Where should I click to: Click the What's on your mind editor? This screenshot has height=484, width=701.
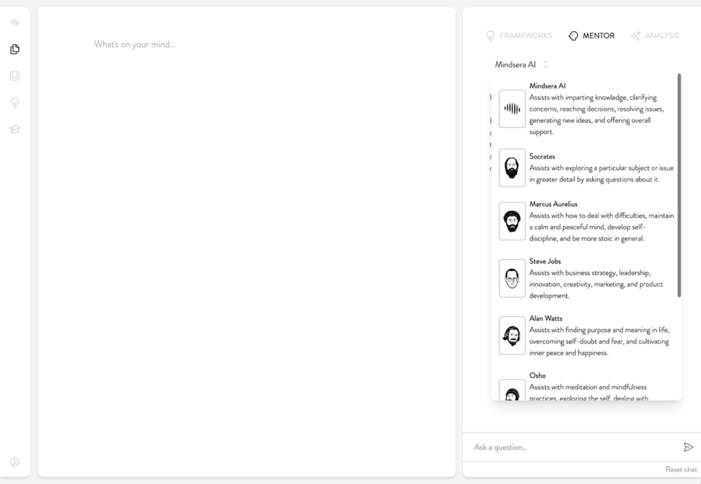246,44
